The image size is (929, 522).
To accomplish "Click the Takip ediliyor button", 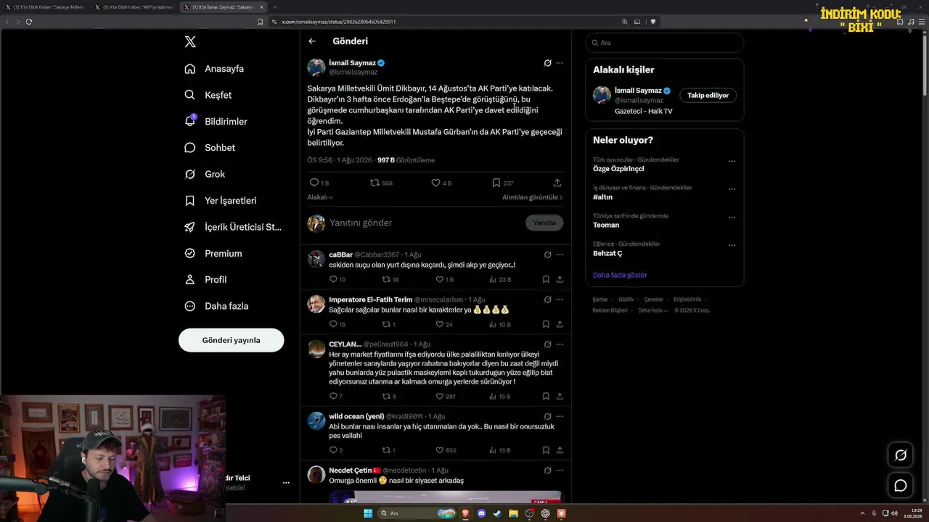I will [708, 95].
